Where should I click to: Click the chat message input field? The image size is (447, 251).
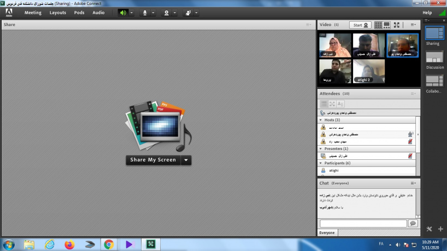coord(363,223)
